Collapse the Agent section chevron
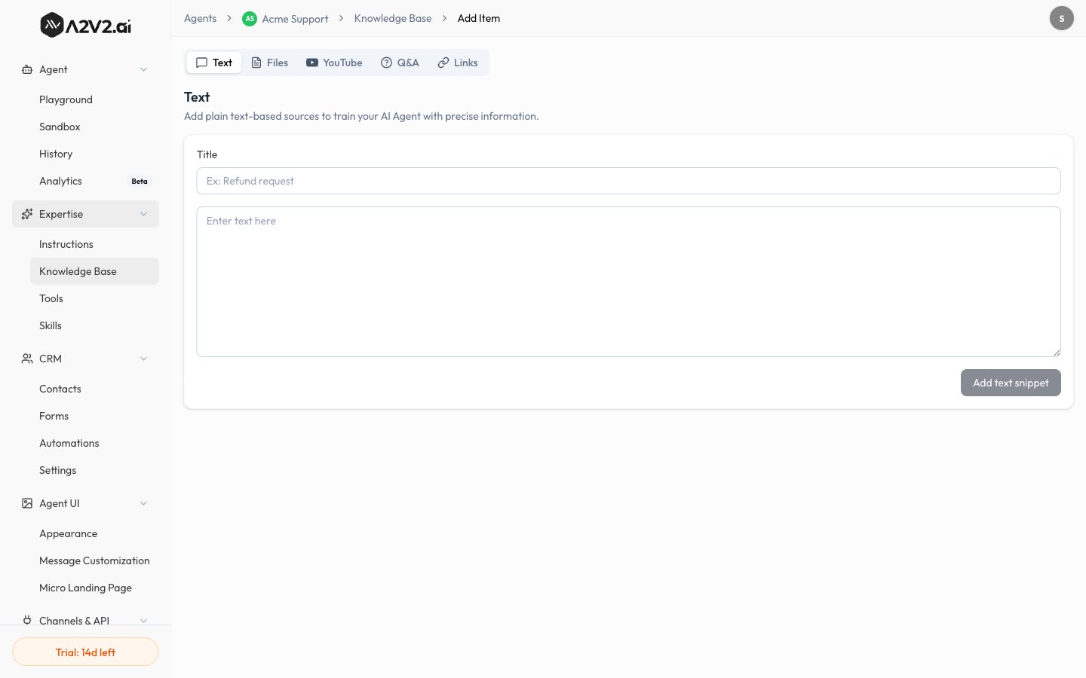 point(143,69)
